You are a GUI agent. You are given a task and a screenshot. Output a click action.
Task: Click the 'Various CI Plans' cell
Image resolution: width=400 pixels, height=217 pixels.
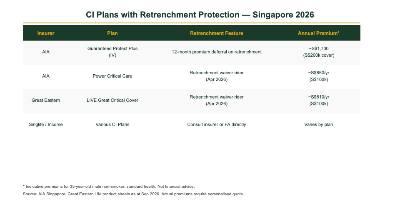112,124
